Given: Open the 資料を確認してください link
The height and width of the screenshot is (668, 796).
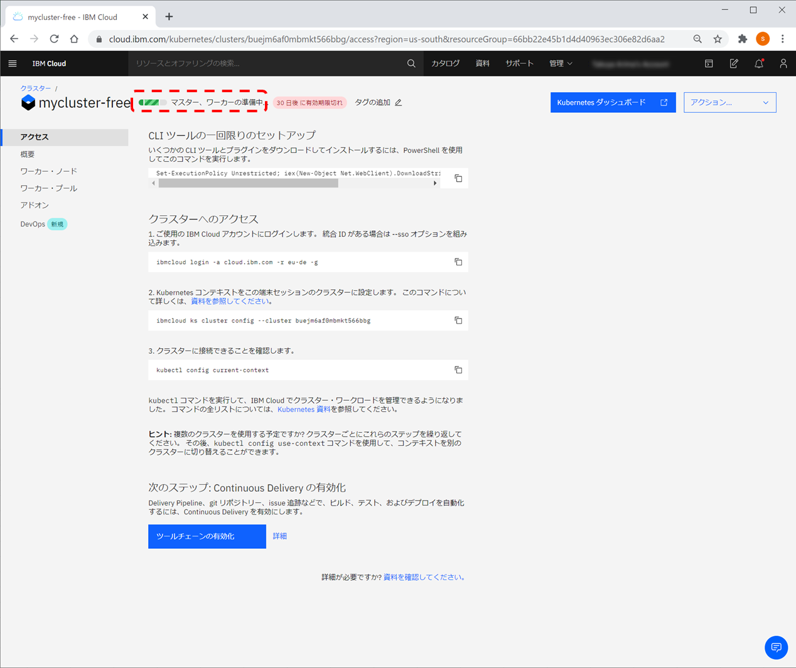Looking at the screenshot, I should (422, 578).
